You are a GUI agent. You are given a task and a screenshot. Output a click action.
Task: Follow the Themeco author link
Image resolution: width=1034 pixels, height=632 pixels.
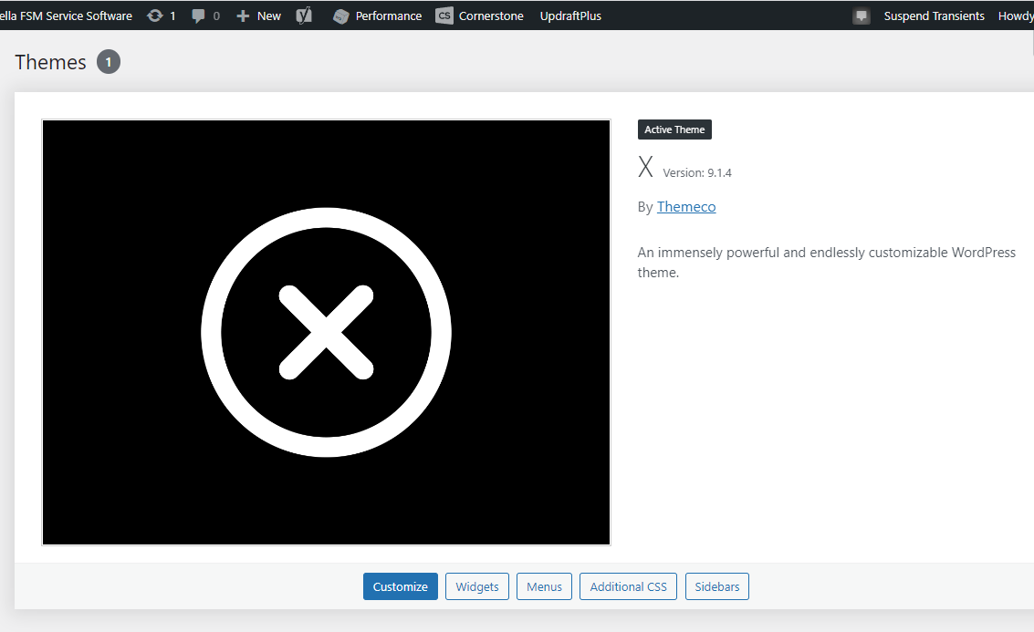point(685,207)
